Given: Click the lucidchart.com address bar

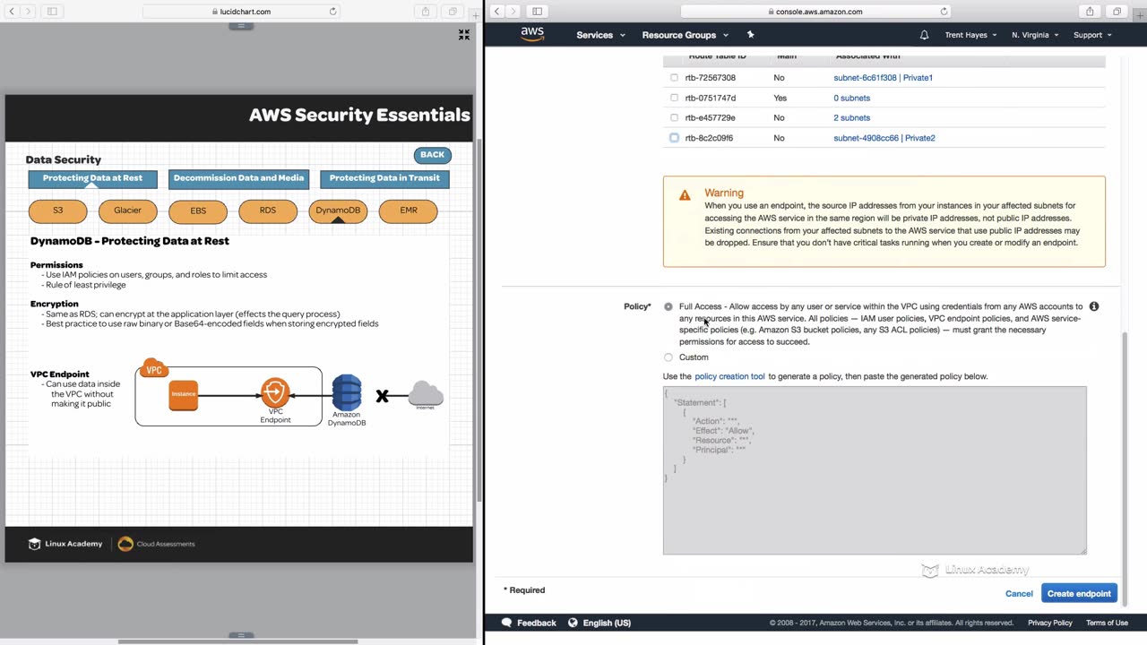Looking at the screenshot, I should click(242, 12).
